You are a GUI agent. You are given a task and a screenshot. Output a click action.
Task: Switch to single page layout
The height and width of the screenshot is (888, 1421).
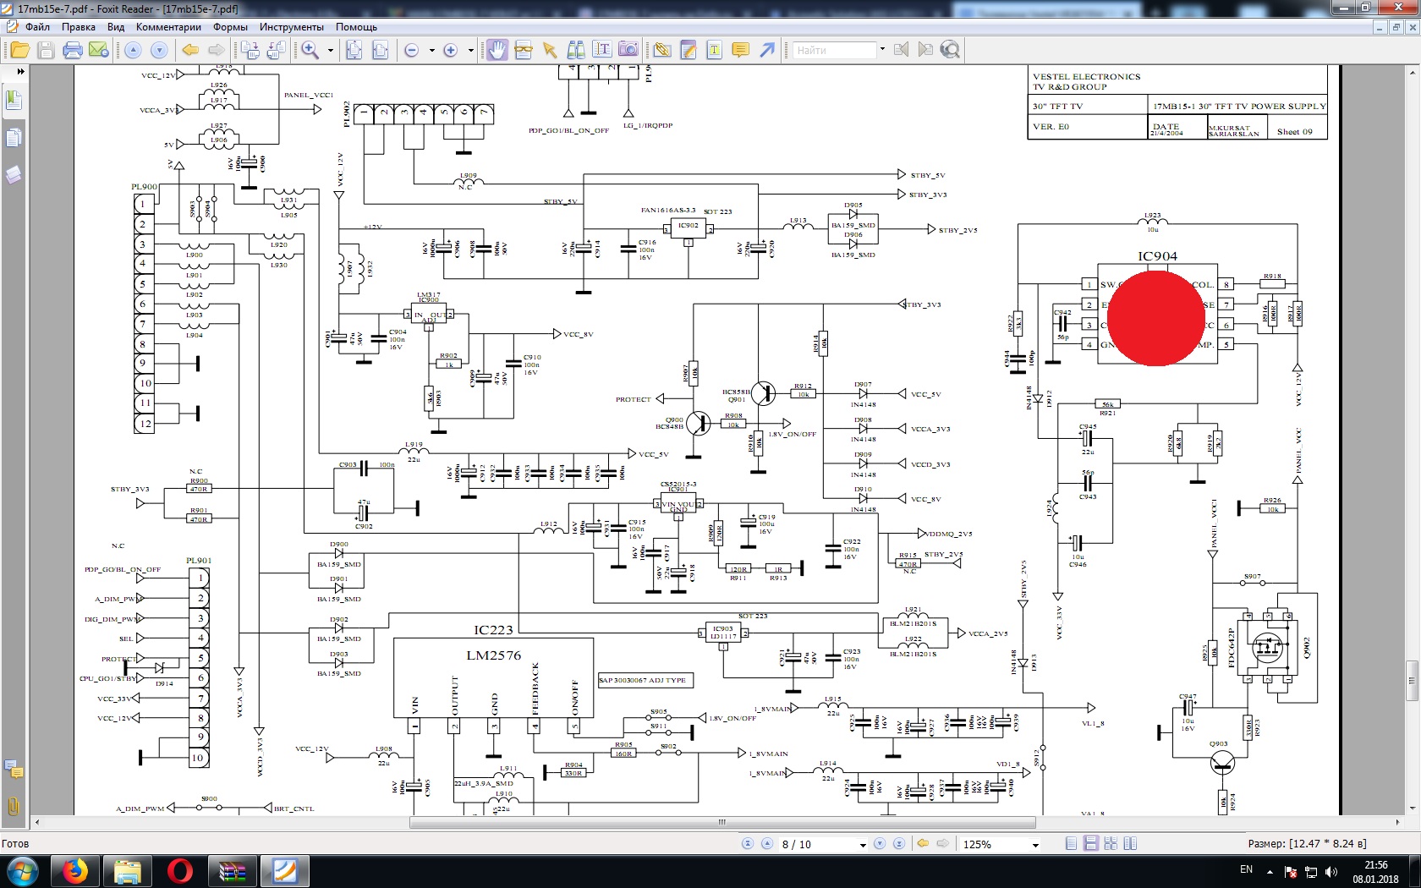[1072, 844]
